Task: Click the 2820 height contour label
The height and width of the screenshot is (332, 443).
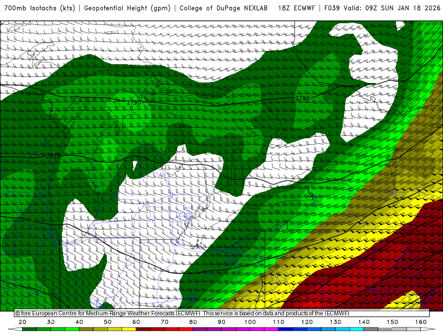Action: 53,156
